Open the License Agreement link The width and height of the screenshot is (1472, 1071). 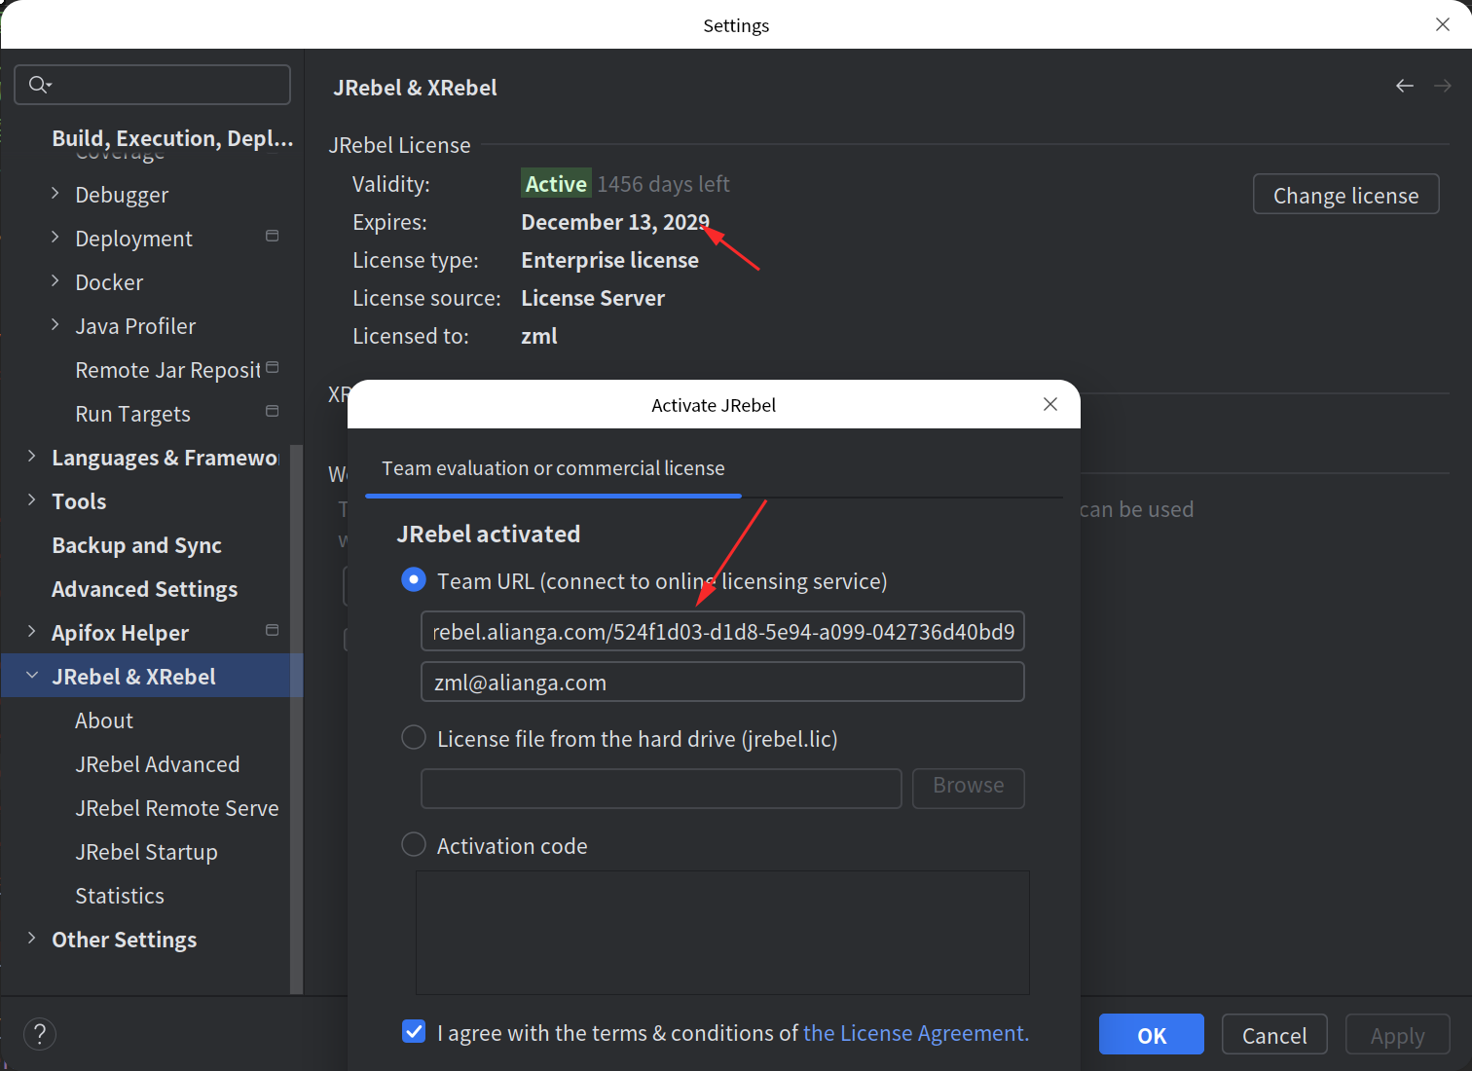click(915, 1033)
